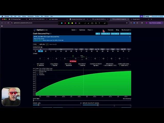
Task: Select the arrow drawing tool
Action: (89, 23)
